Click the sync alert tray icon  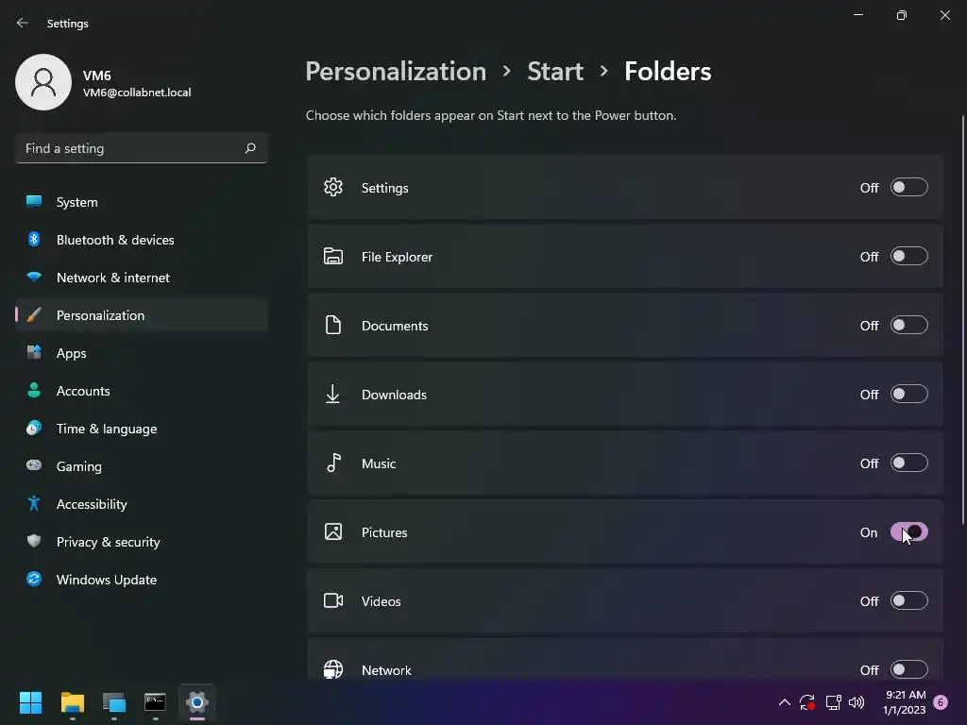point(807,702)
